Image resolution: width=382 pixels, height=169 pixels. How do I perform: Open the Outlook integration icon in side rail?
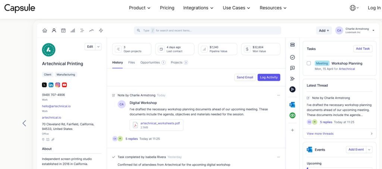click(x=292, y=105)
